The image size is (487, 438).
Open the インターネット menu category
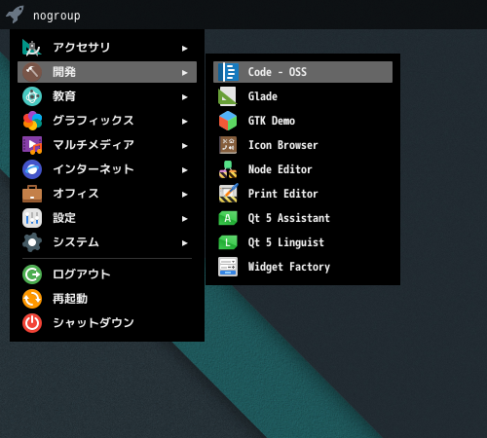[x=107, y=169]
